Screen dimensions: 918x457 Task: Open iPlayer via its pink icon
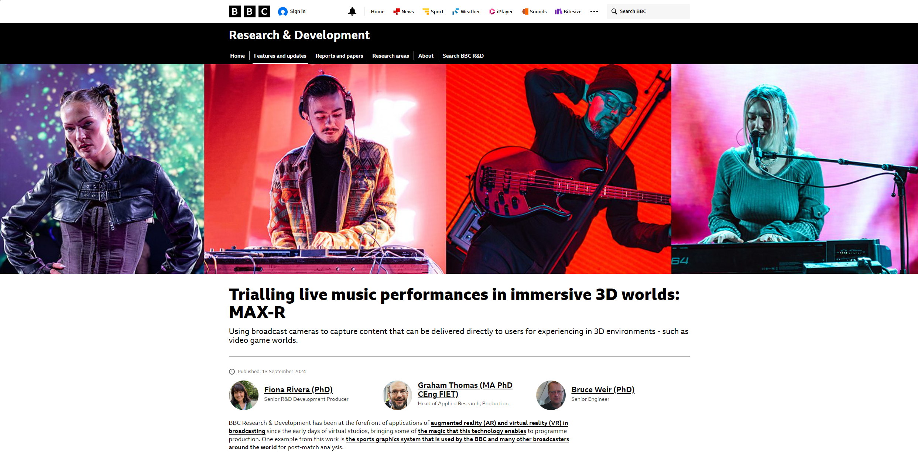coord(492,11)
